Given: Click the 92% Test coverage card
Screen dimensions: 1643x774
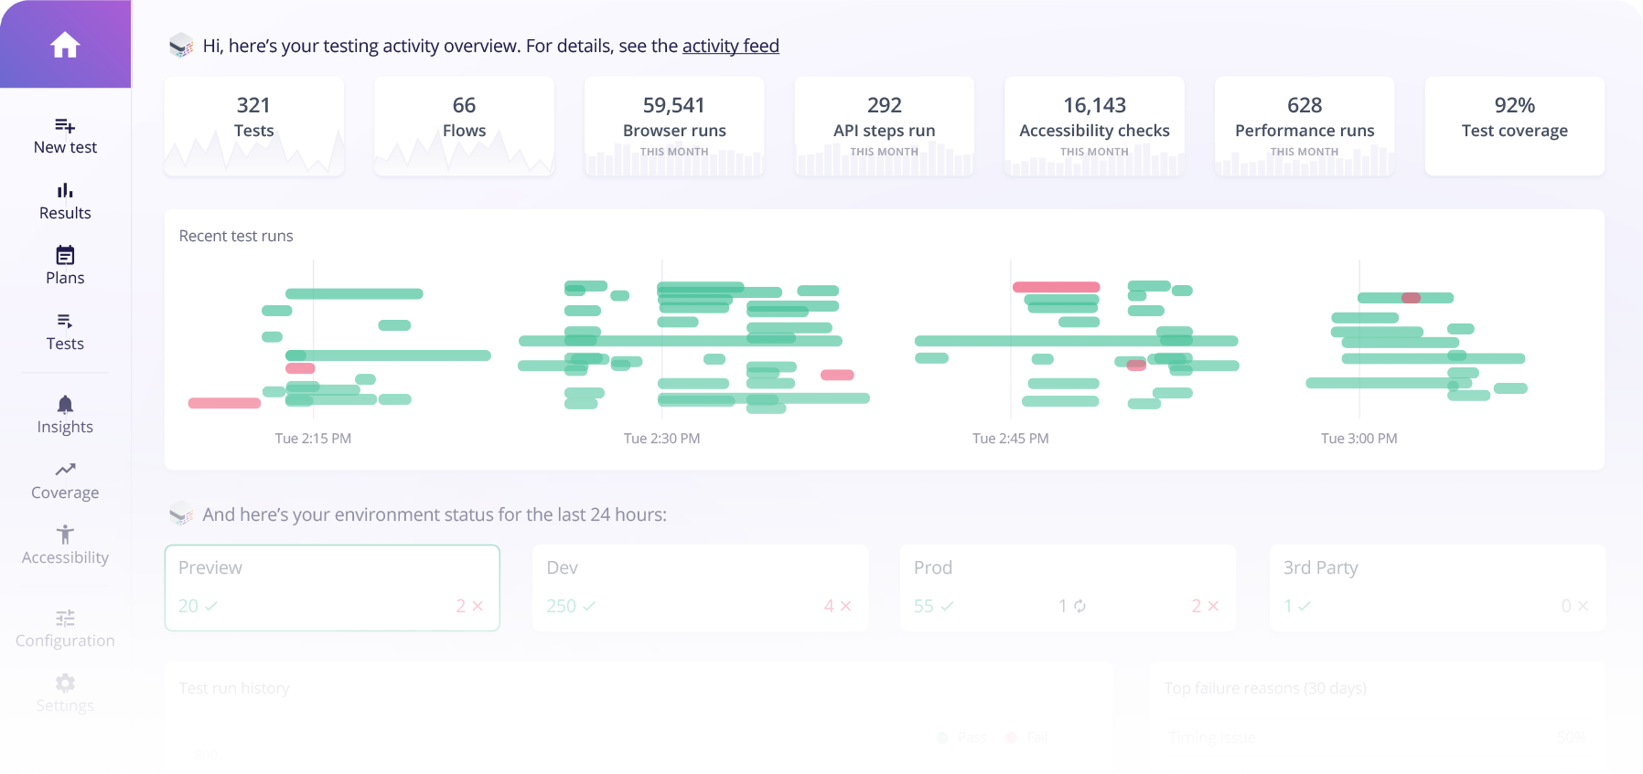Looking at the screenshot, I should click(x=1513, y=125).
